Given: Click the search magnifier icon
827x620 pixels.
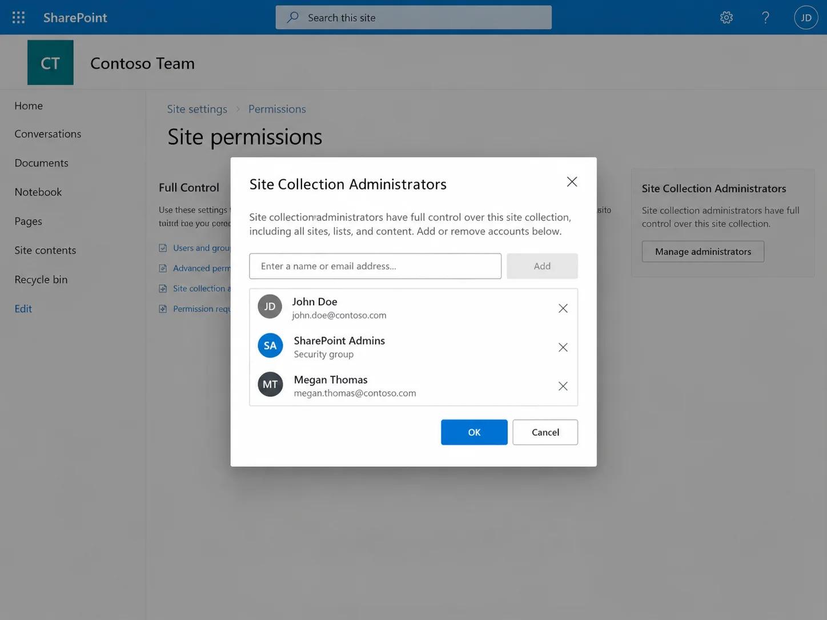Looking at the screenshot, I should (x=293, y=17).
